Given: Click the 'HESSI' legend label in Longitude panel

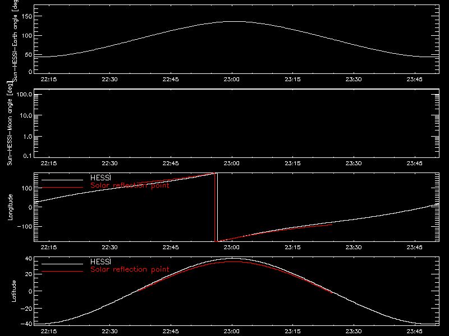Looking at the screenshot, I should (x=100, y=178).
